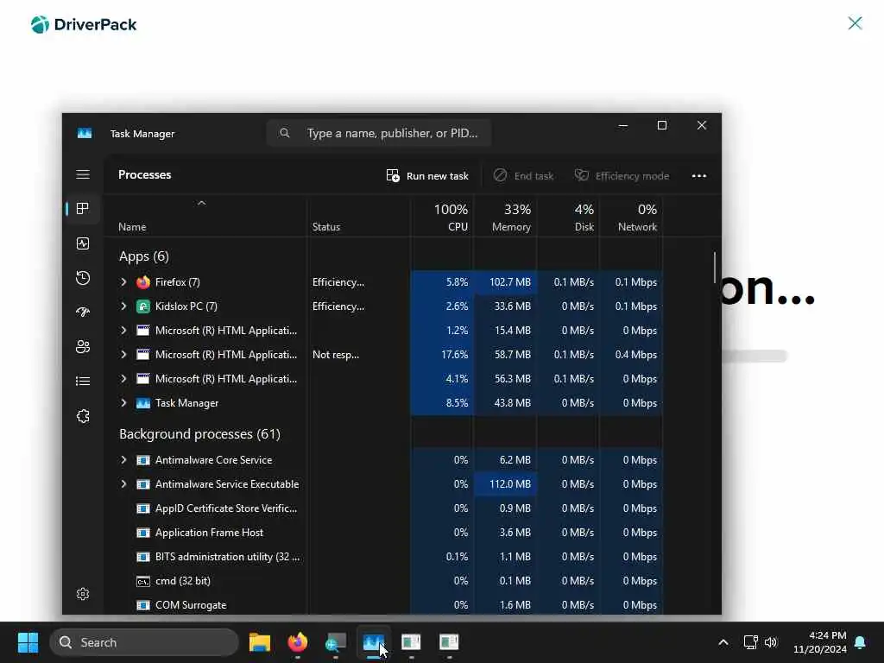Click the End task button
The height and width of the screenshot is (663, 884).
coord(523,176)
